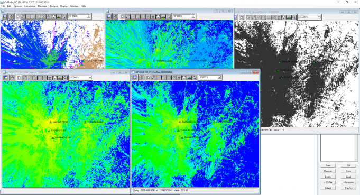Open the Analysis menu

53,6
